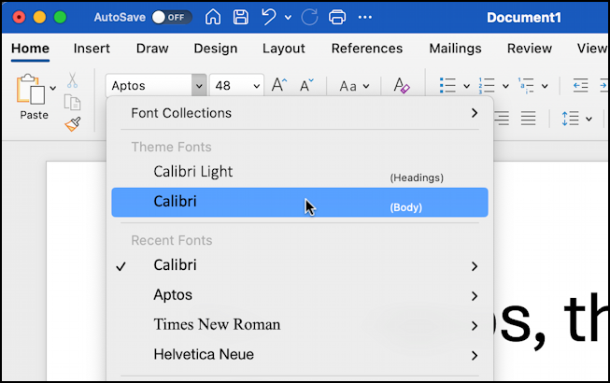Open the Font Collections submenu

(300, 113)
